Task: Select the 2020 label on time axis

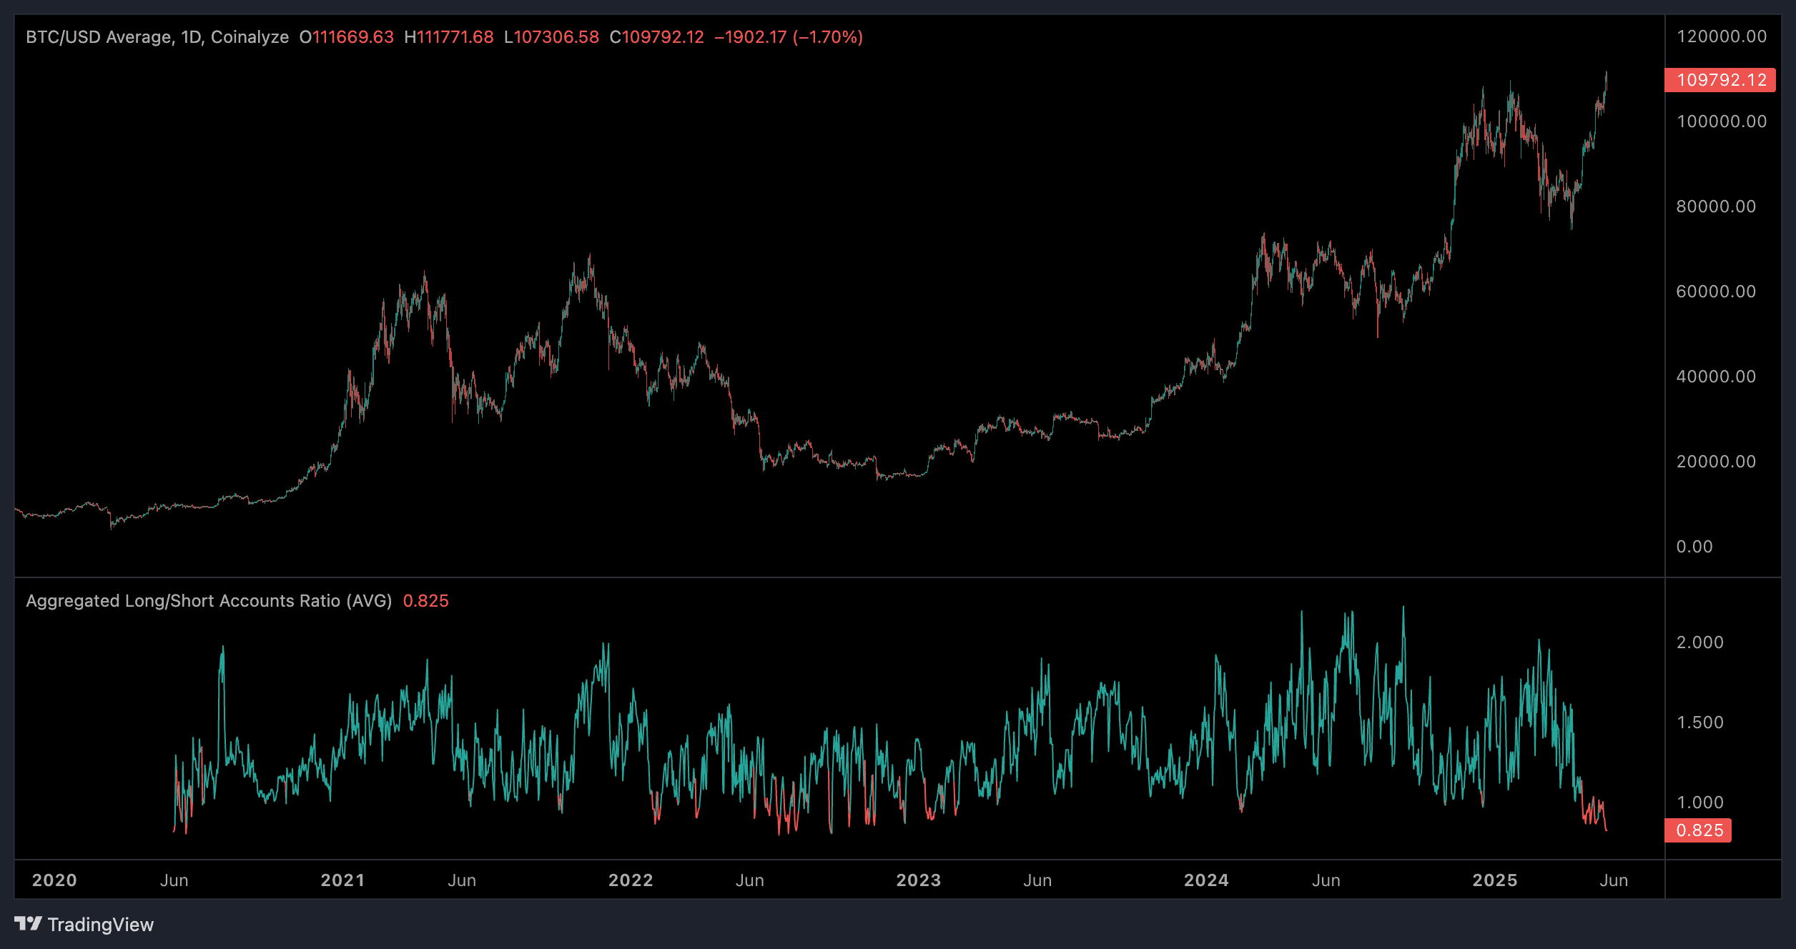Action: click(54, 880)
